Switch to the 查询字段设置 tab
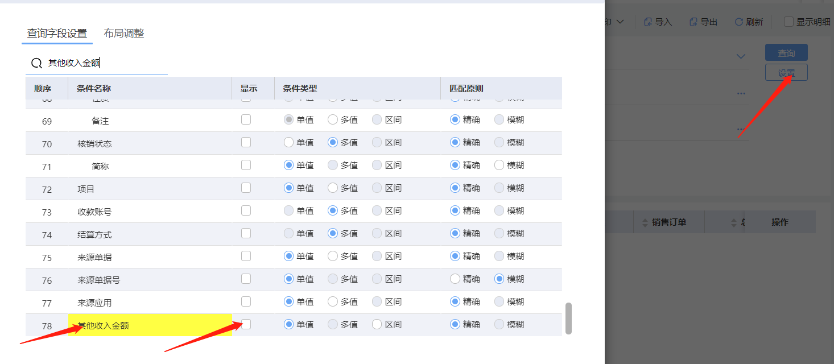Viewport: 834px width, 364px height. (57, 33)
